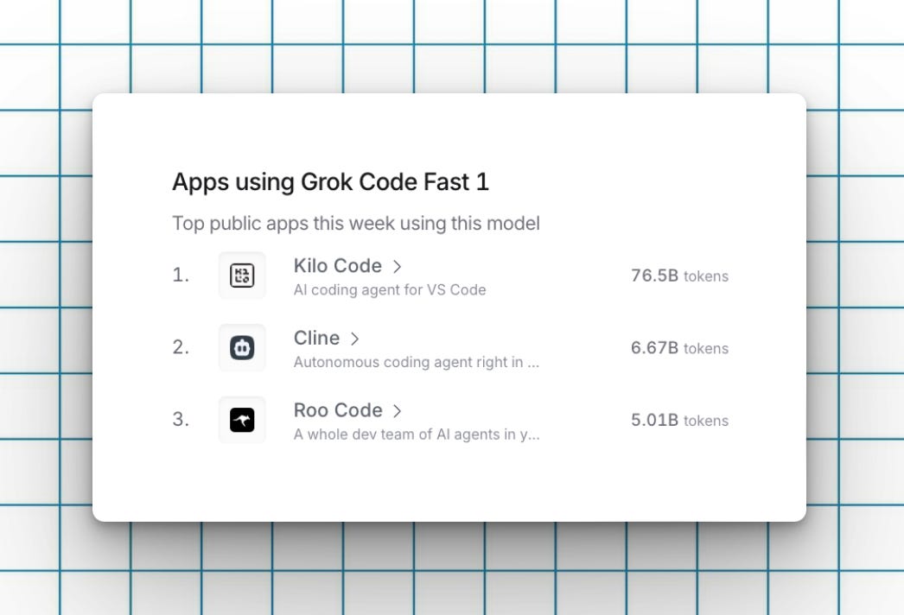
Task: Select the 76.5B tokens value
Action: [680, 276]
